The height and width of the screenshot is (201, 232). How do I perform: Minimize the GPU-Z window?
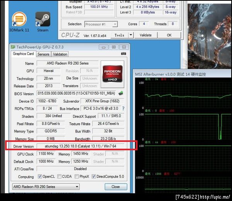coord(104,47)
